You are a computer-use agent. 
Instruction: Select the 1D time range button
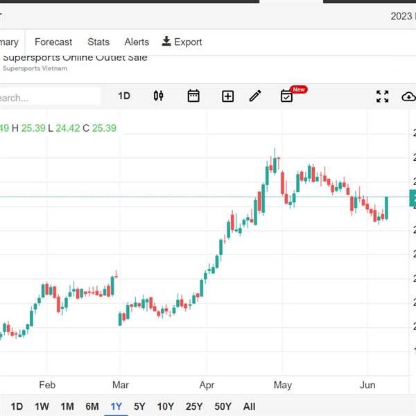pyautogui.click(x=17, y=406)
